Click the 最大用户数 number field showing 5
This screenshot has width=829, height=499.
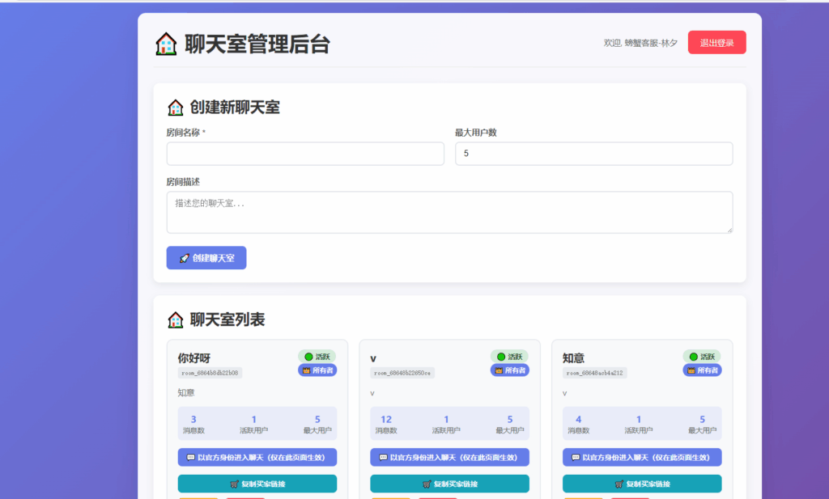click(x=593, y=154)
